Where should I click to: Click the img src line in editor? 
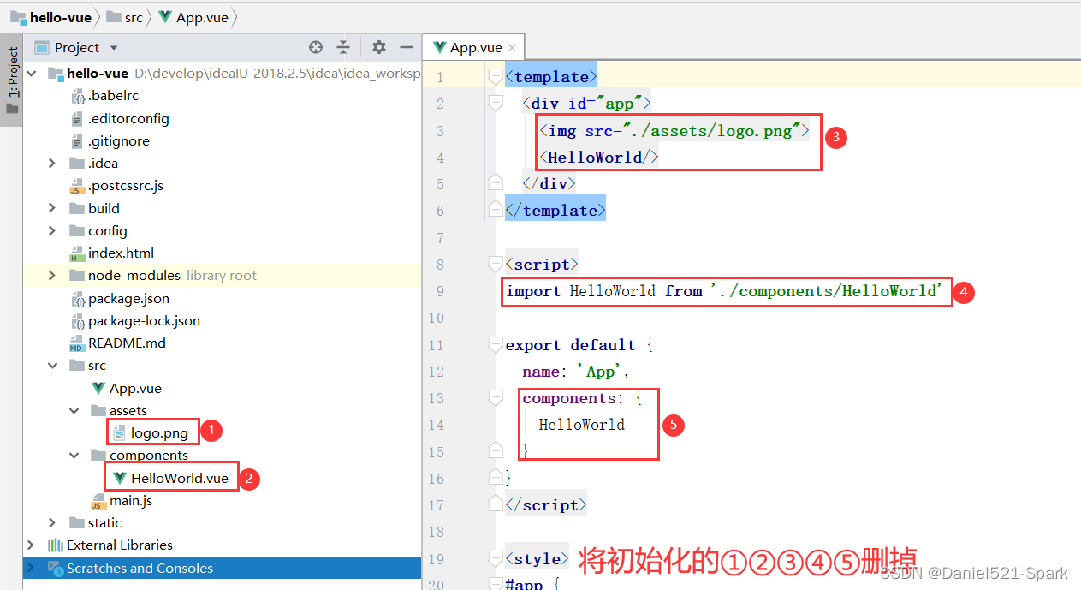tap(674, 130)
